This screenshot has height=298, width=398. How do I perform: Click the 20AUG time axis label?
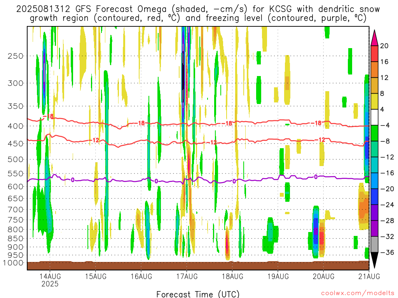pos(324,276)
